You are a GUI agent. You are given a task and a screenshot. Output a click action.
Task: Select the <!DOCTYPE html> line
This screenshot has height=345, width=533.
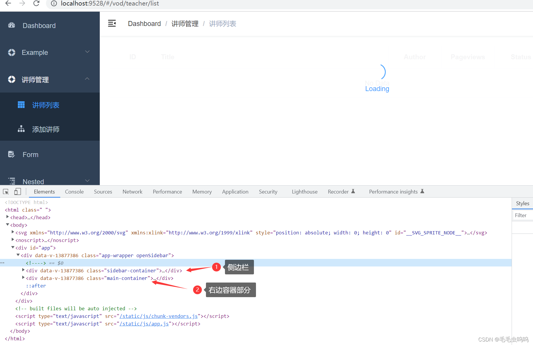[26, 202]
